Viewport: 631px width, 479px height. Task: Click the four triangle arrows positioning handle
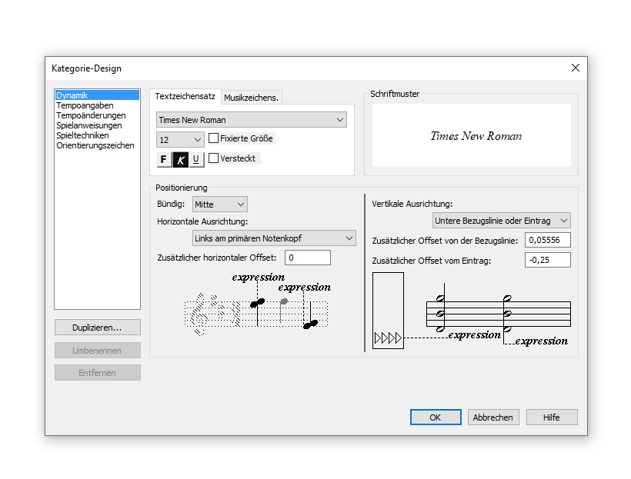(388, 338)
